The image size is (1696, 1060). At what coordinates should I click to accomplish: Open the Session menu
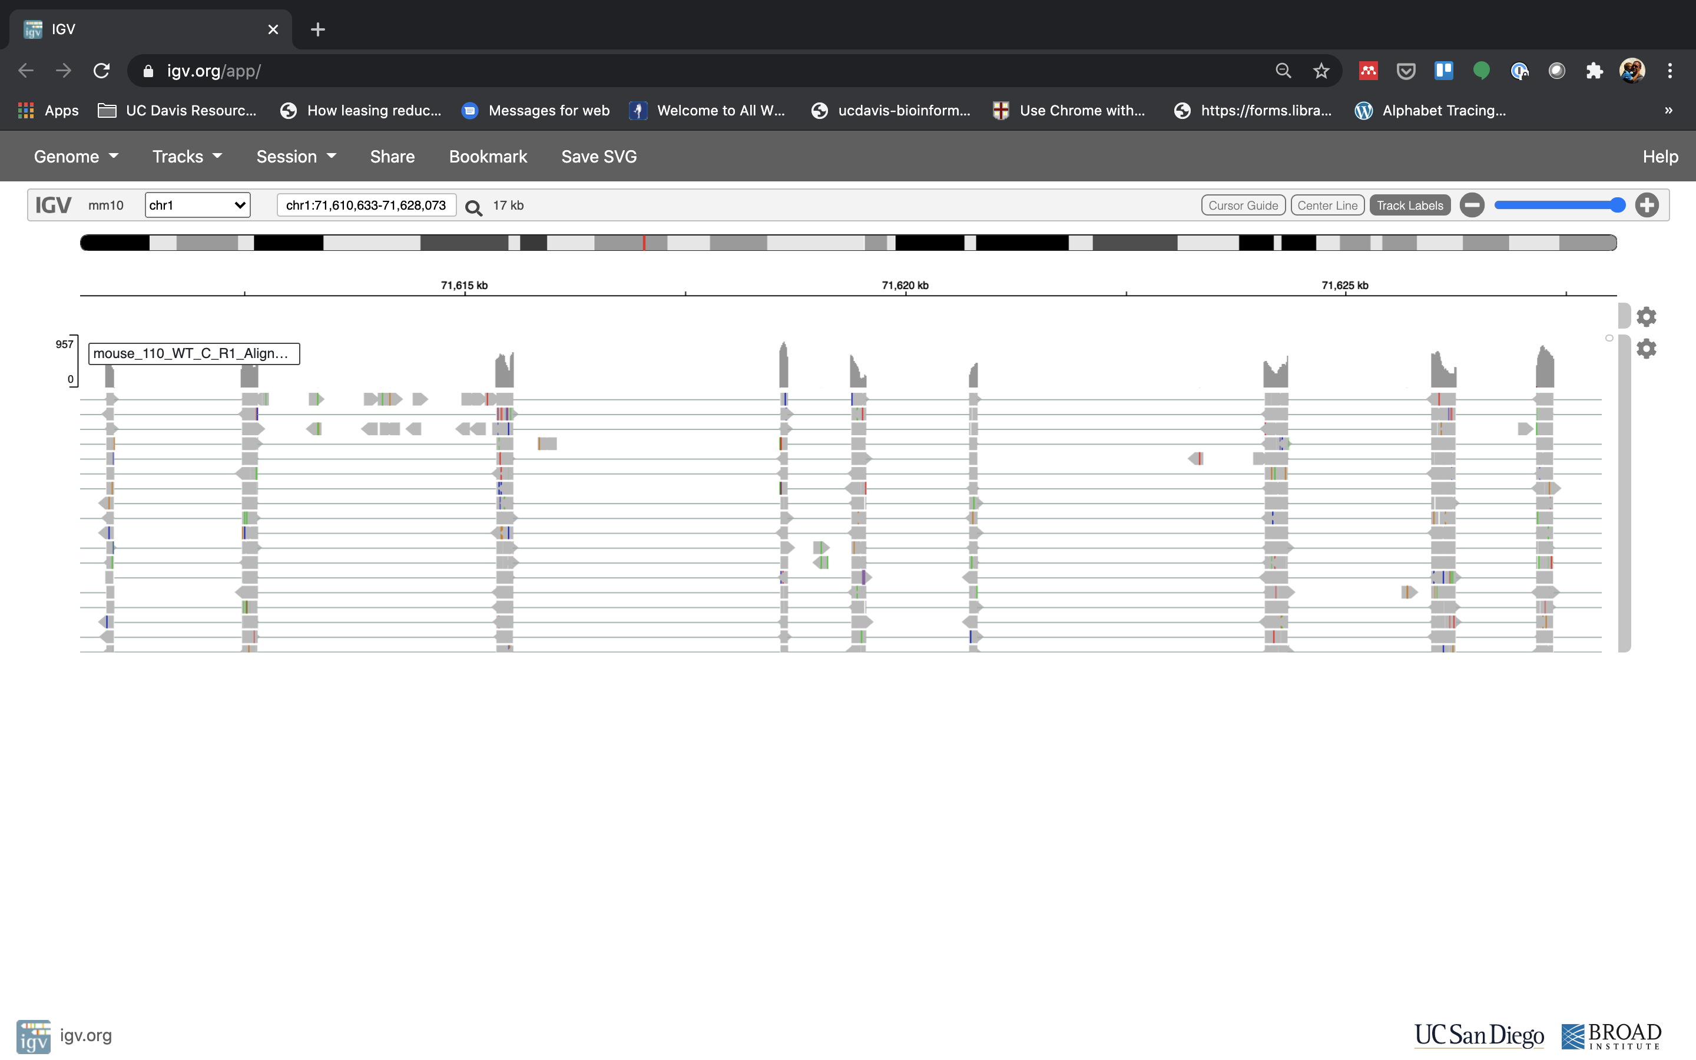pos(296,156)
